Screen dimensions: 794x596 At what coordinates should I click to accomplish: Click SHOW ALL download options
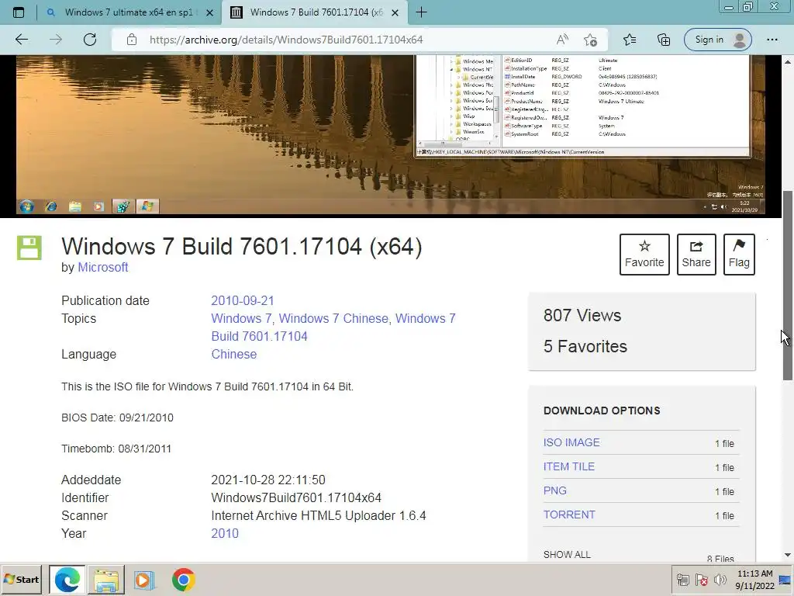coord(567,554)
